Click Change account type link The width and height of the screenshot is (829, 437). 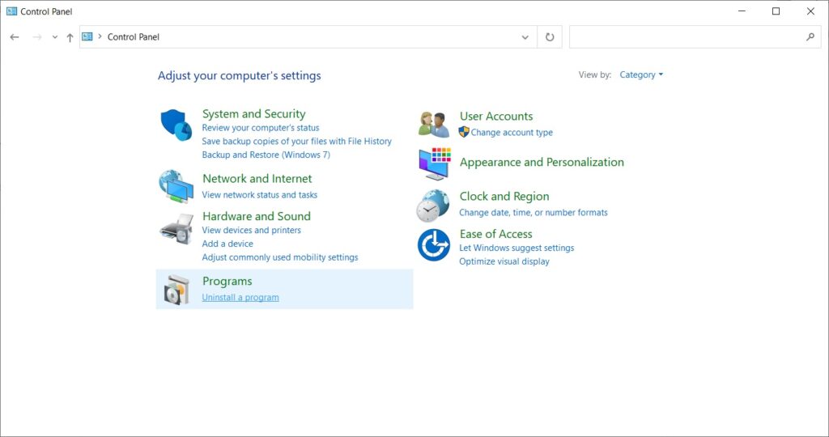512,133
